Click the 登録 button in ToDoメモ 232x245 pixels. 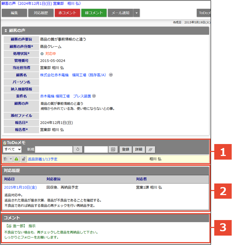pos(125,149)
